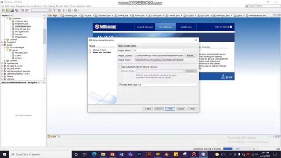
Task: Click the Finish button in the dialog
Action: pyautogui.click(x=170, y=109)
